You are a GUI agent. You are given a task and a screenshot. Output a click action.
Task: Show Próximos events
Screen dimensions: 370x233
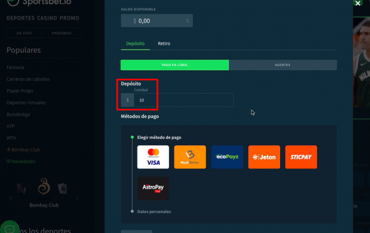coord(62,33)
